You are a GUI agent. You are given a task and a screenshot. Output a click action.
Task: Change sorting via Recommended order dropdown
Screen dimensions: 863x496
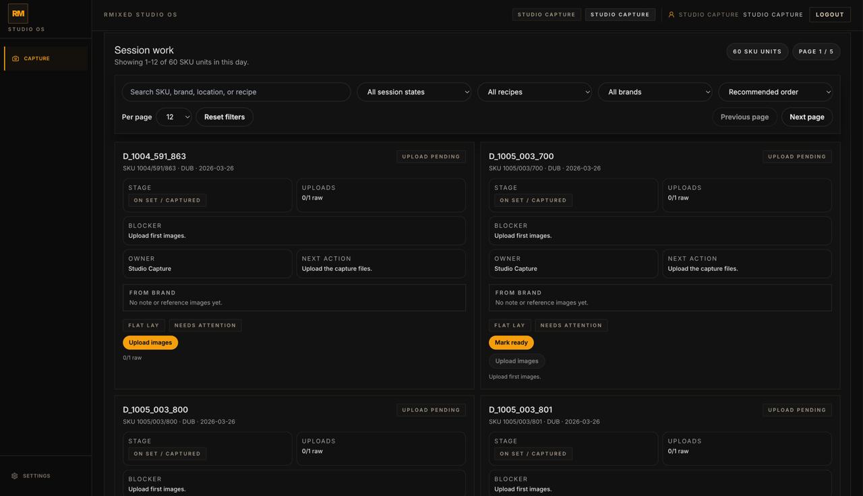(x=775, y=92)
